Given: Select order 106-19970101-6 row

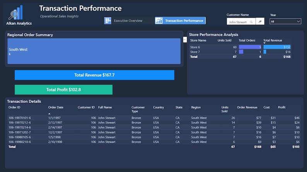Looking at the screenshot, I should 154,118.
